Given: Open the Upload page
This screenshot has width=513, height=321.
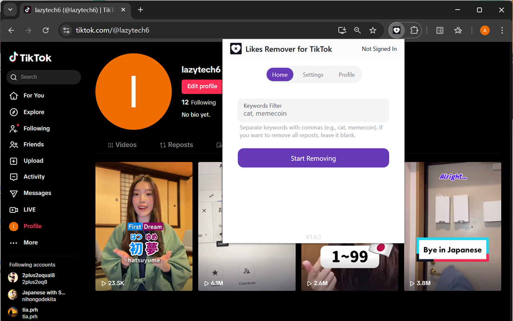Looking at the screenshot, I should click(x=26, y=160).
